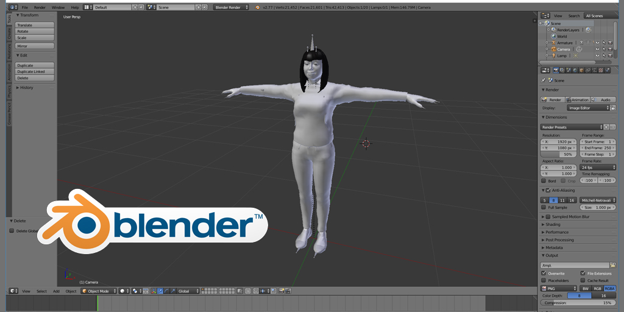Viewport: 624px width, 312px height.
Task: Toggle Camera visibility eye in outliner
Action: 597,49
